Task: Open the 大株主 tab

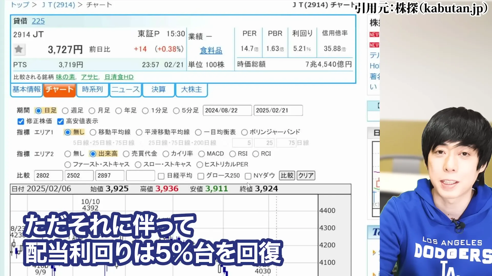Action: (191, 89)
